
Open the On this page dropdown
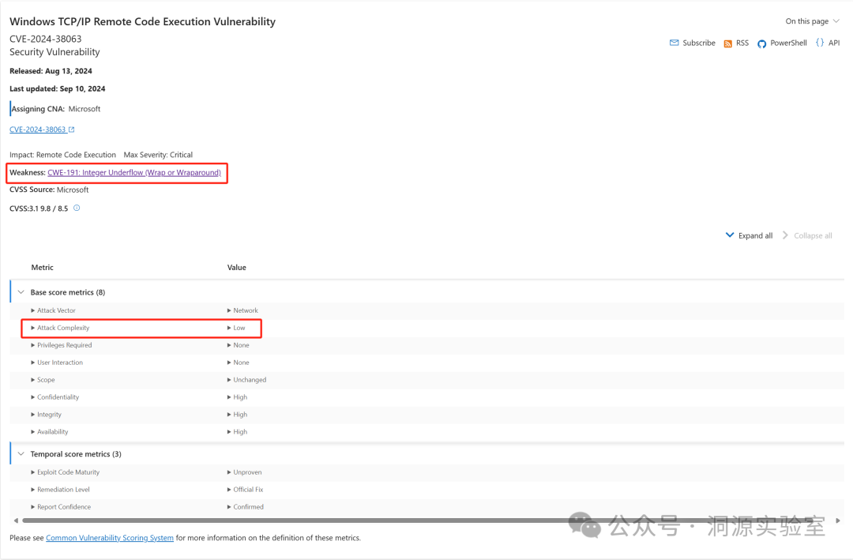click(812, 21)
